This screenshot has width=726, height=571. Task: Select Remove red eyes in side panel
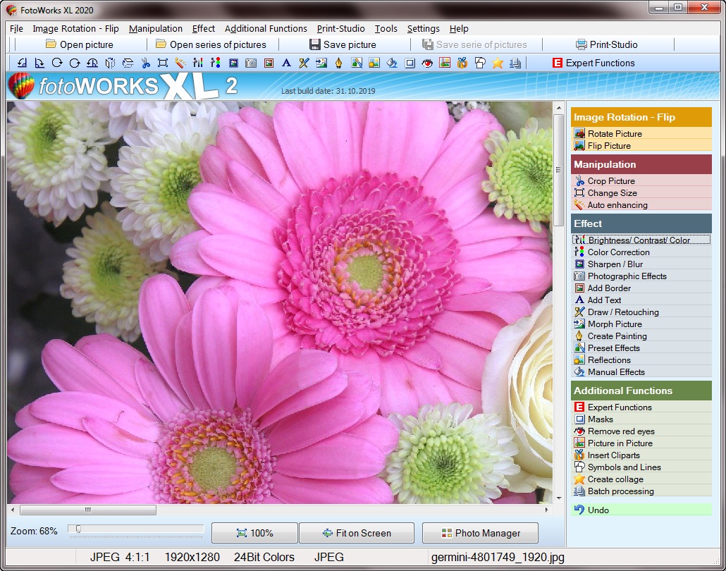(x=641, y=431)
